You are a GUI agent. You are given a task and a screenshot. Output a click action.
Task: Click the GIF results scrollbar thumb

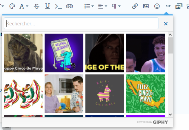[x=170, y=45]
